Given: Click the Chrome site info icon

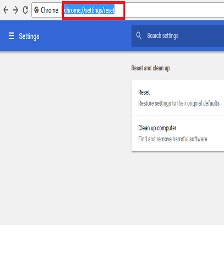Looking at the screenshot, I should (x=36, y=10).
